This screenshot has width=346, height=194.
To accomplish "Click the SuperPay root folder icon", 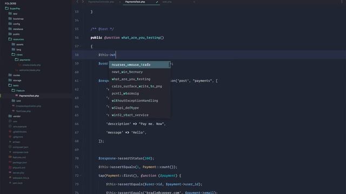I will click(6, 9).
